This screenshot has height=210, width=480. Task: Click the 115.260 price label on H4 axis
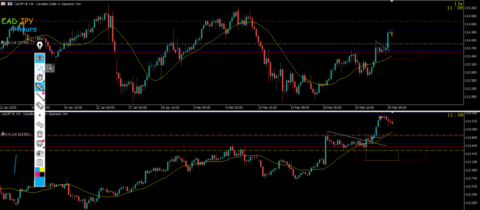pos(471,8)
